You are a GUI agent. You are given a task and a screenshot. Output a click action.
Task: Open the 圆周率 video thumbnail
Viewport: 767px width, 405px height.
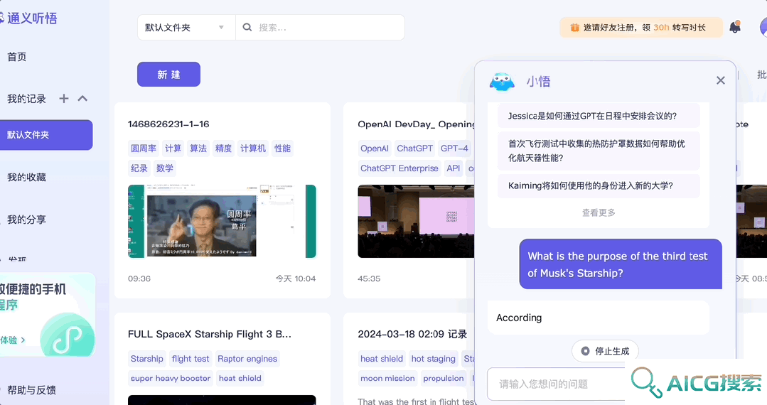coord(222,221)
